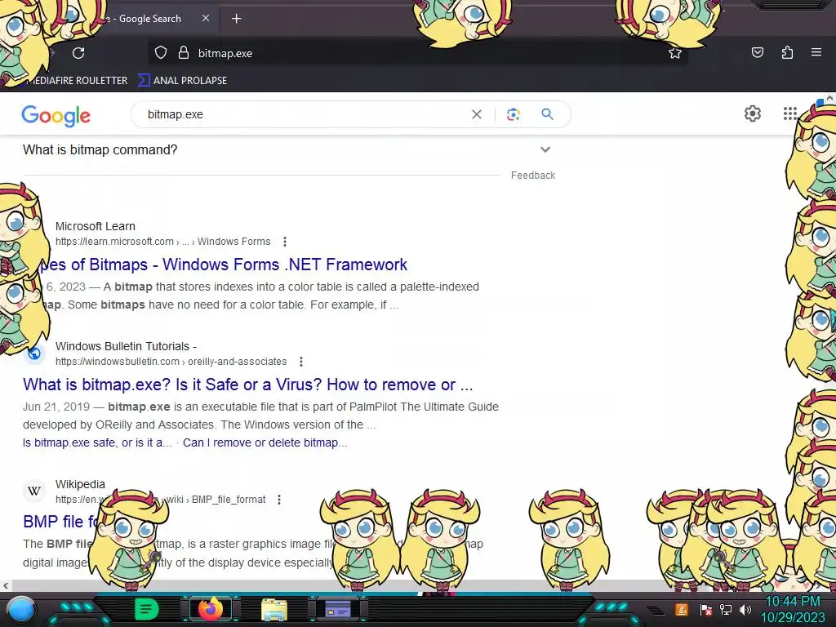The image size is (836, 627).
Task: Open the tracking protection shield icon
Action: 161,53
